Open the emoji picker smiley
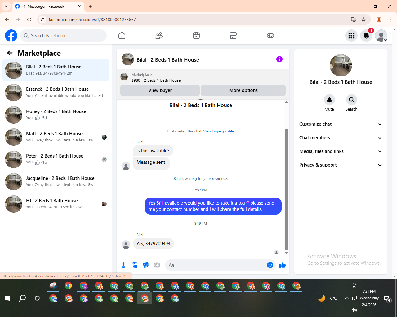 [x=270, y=265]
